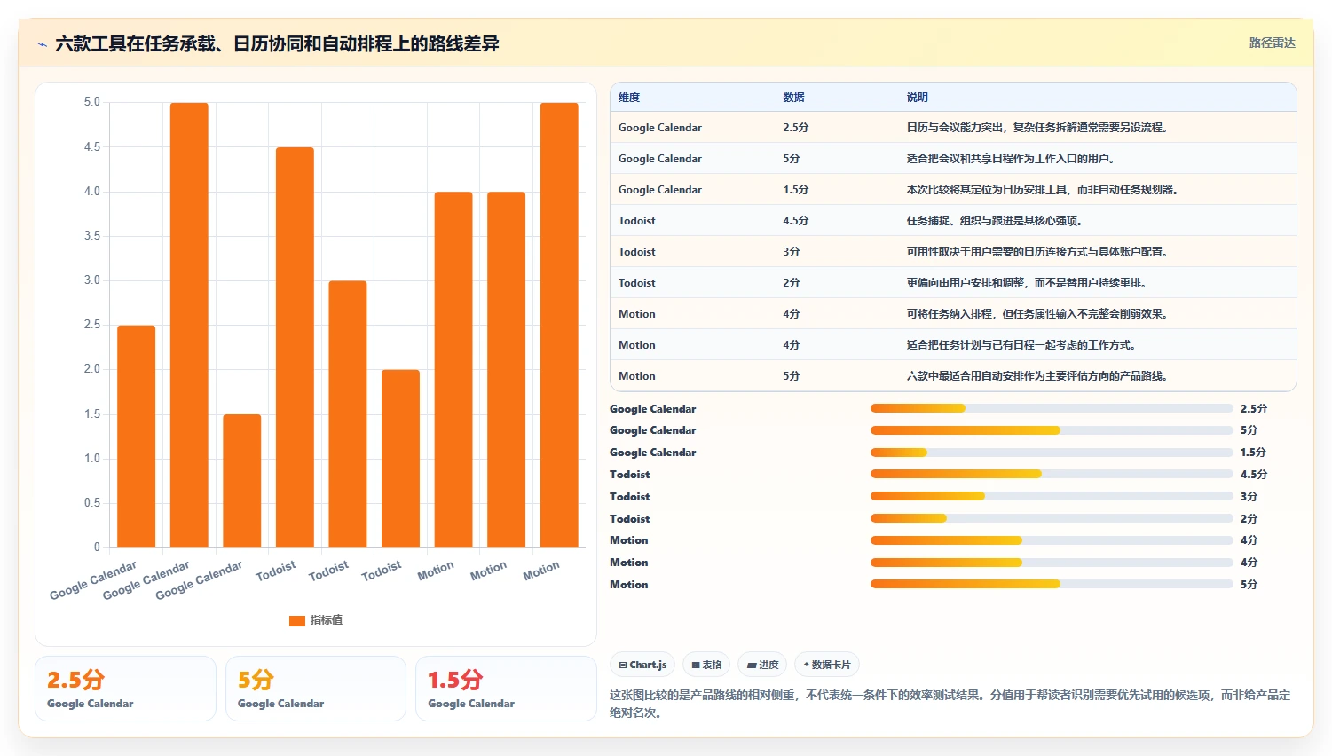The width and height of the screenshot is (1332, 756).
Task: Click the 5.0 y-axis tick label
Action: click(92, 102)
